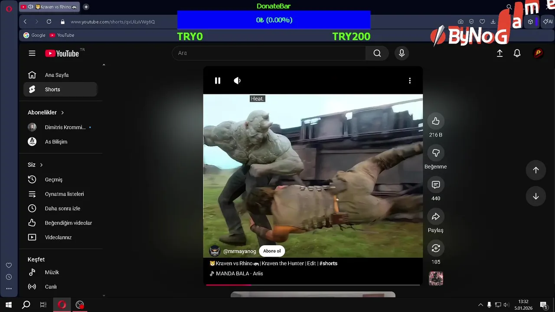Click the search magnifier button beside Ara
The width and height of the screenshot is (555, 312).
point(377,53)
